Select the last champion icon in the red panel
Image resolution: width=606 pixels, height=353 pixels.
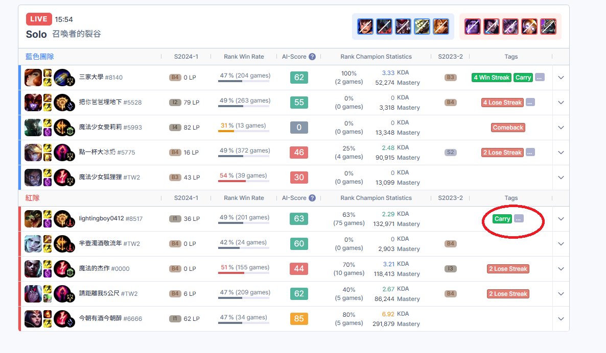coord(548,27)
